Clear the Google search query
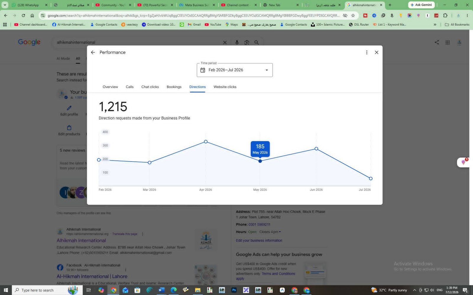The image size is (473, 295). pos(225,42)
